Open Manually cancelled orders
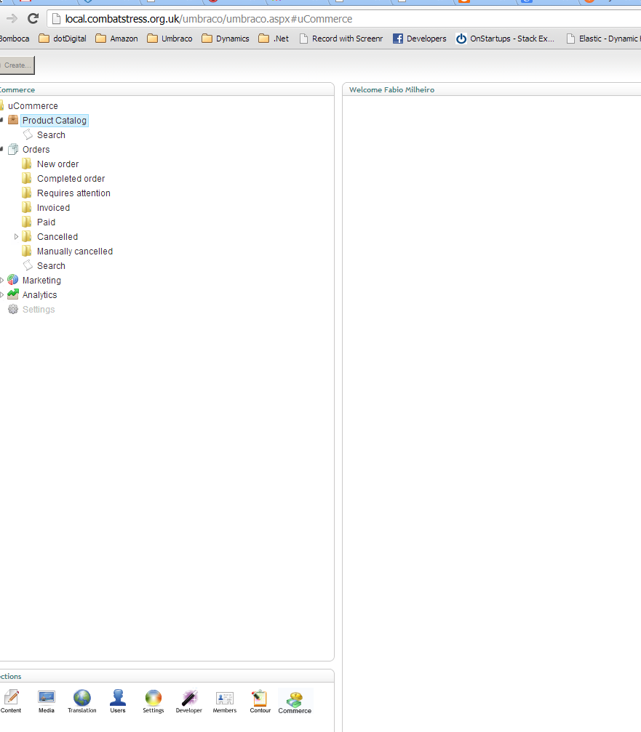 pos(75,252)
